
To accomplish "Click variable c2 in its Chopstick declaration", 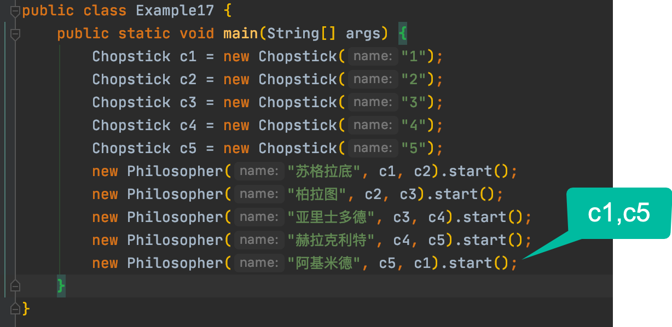I will pyautogui.click(x=188, y=79).
